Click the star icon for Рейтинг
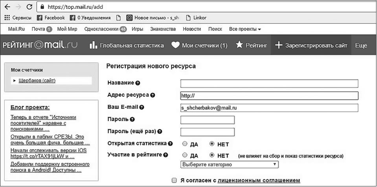Image resolution: width=377 pixels, height=187 pixels. tap(239, 45)
